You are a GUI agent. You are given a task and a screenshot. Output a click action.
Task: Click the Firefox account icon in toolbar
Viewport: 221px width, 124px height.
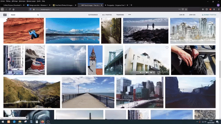pyautogui.click(x=214, y=9)
